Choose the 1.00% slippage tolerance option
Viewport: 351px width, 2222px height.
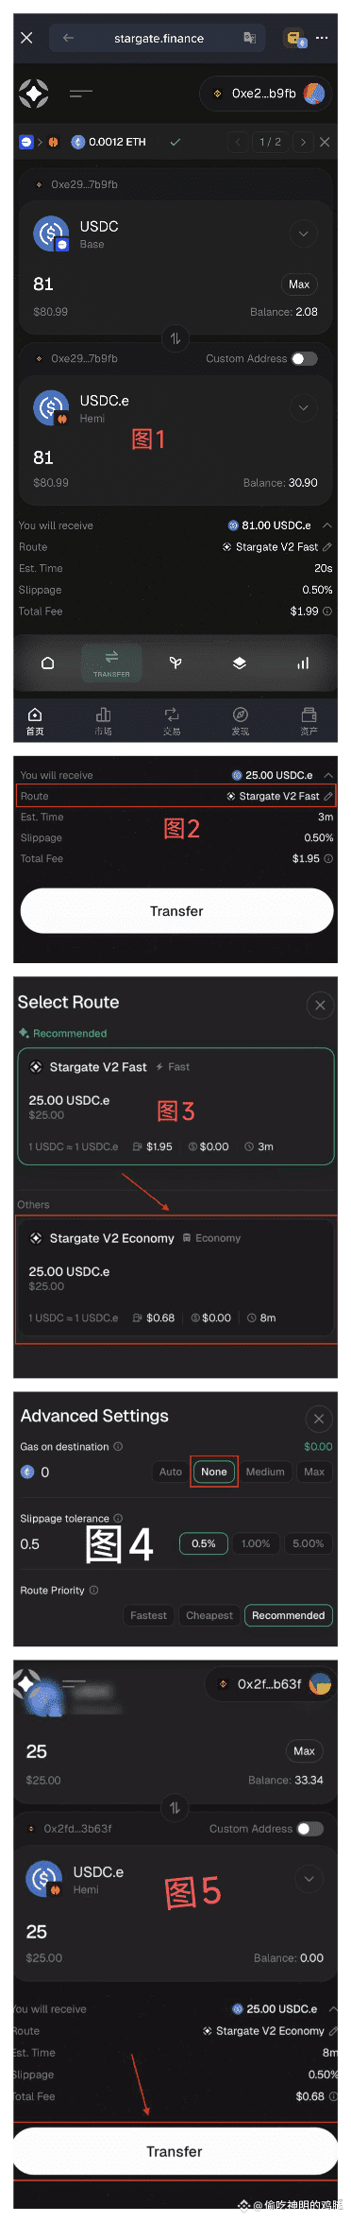[x=256, y=1543]
